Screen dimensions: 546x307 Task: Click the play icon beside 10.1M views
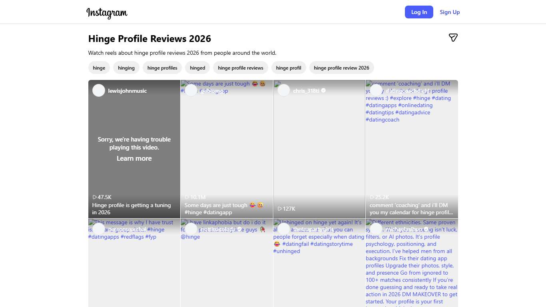(x=187, y=197)
